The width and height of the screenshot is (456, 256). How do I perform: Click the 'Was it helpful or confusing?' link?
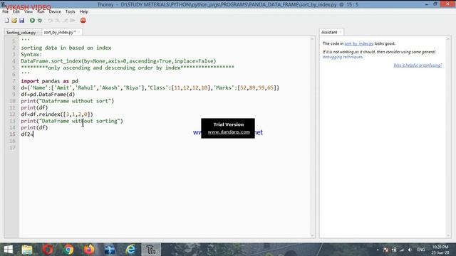click(x=418, y=65)
